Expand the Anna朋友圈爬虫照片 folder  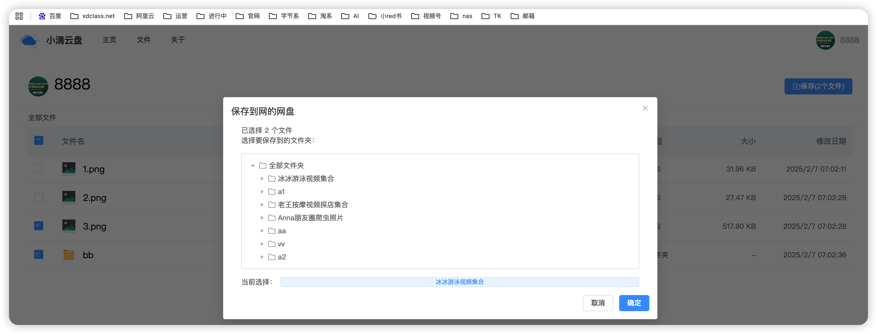(262, 218)
